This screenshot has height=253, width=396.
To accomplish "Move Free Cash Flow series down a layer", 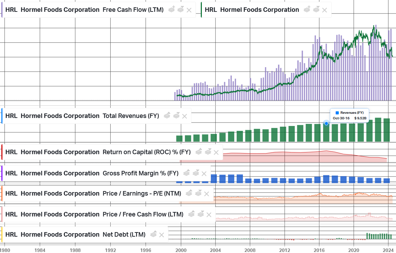I will pyautogui.click(x=181, y=9).
